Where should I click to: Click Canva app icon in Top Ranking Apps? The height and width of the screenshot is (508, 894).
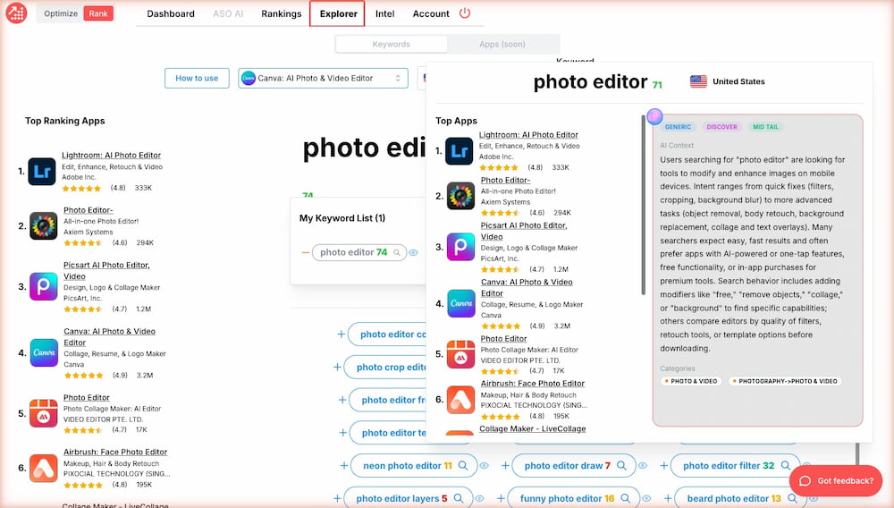pos(44,353)
